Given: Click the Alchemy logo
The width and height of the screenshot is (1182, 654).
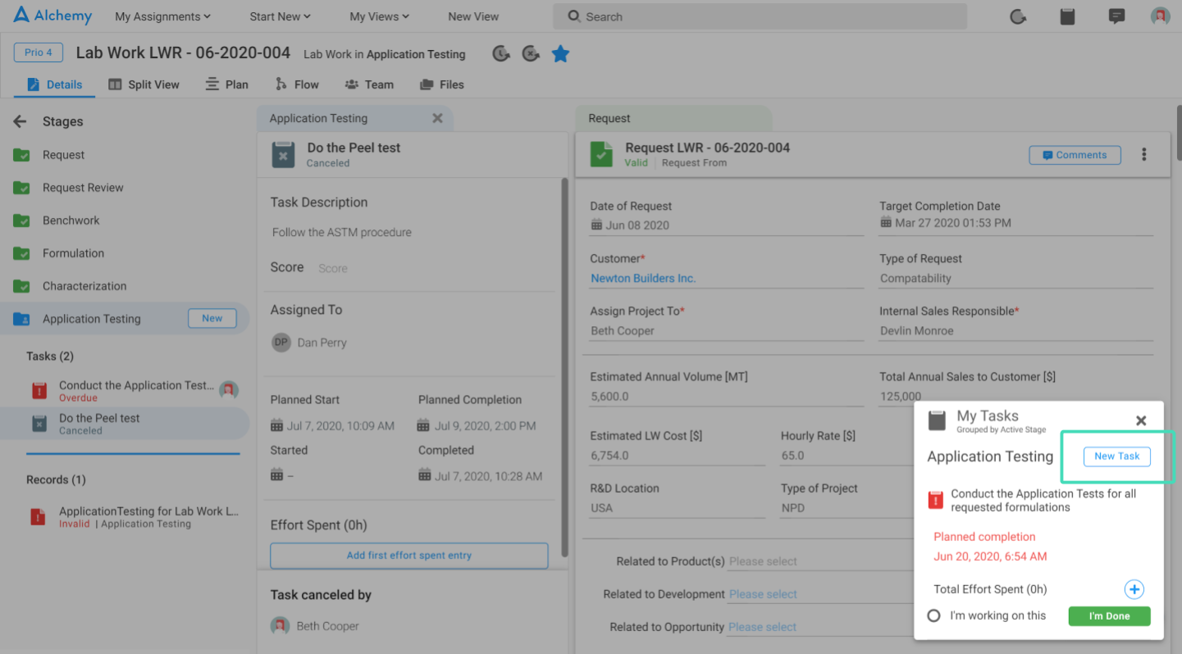Looking at the screenshot, I should click(x=52, y=16).
